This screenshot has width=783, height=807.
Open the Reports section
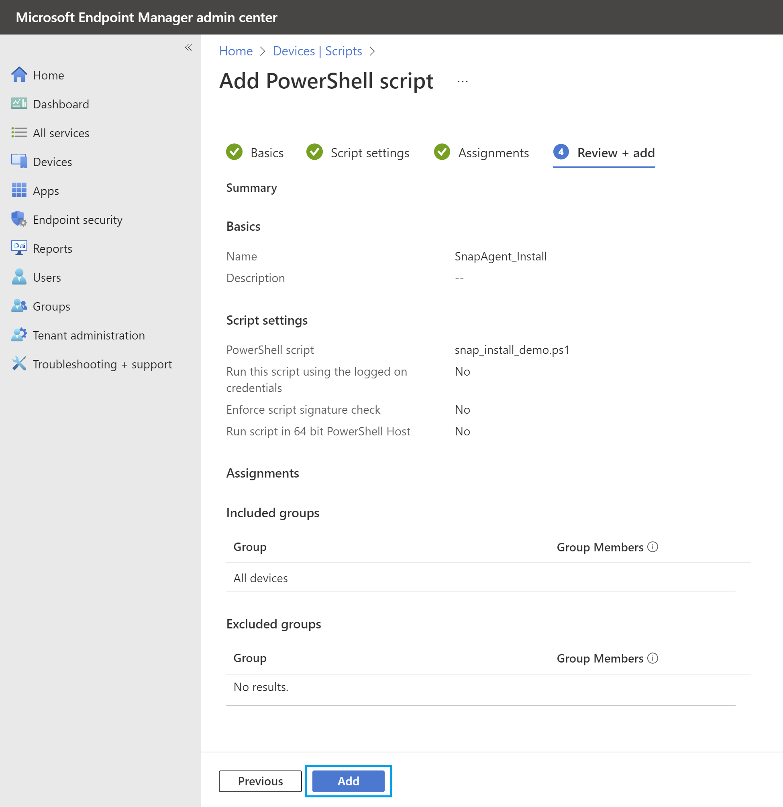pyautogui.click(x=53, y=249)
